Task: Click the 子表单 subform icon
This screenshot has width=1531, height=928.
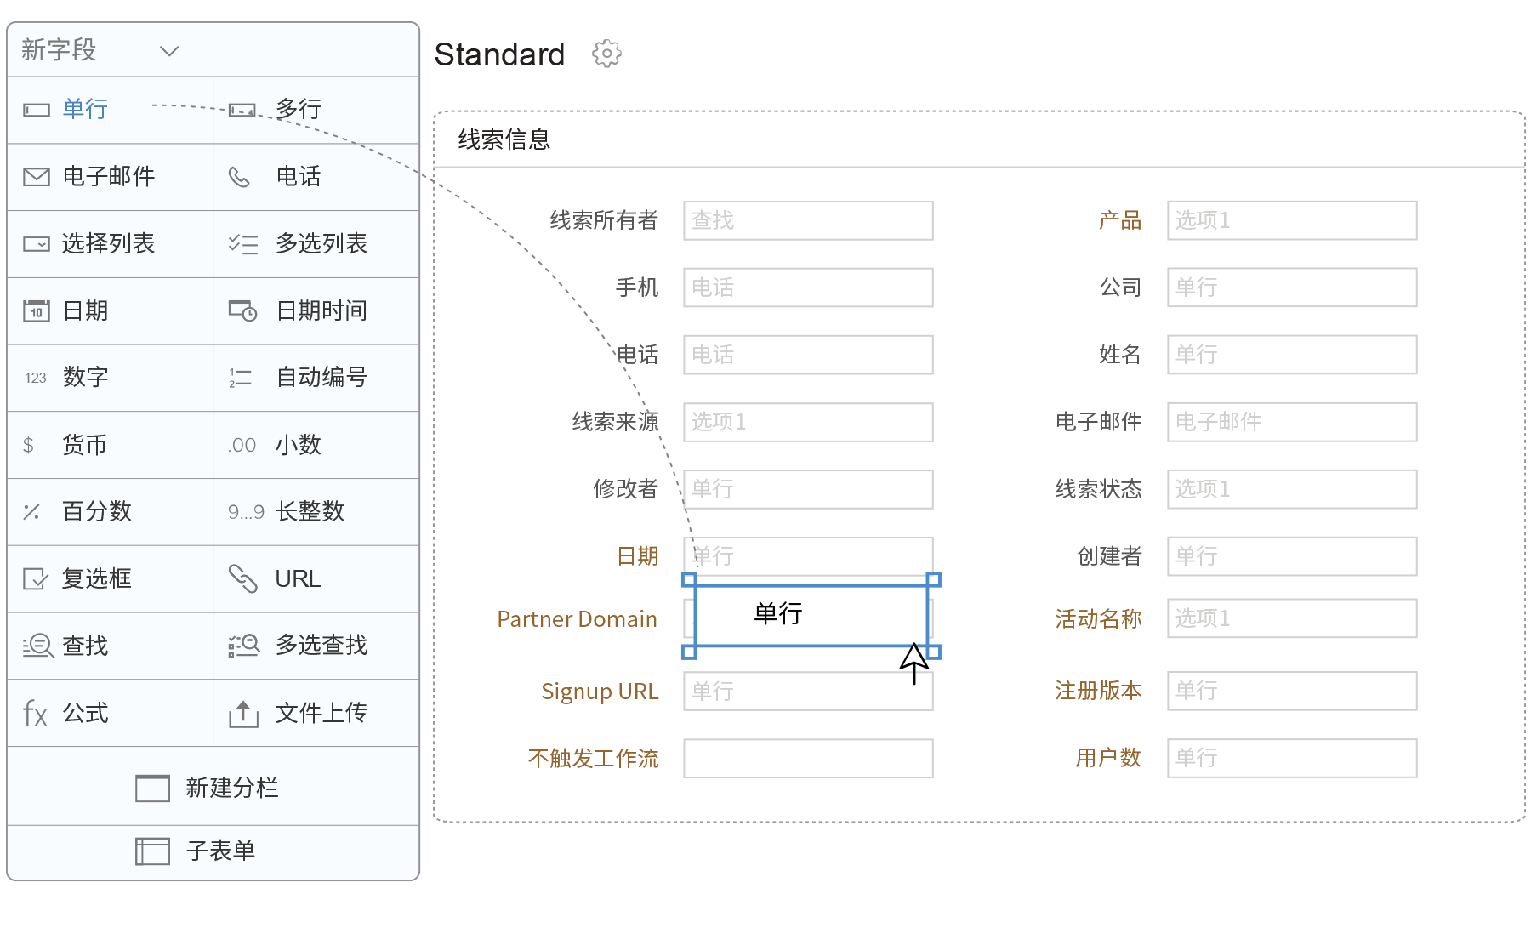Action: pyautogui.click(x=152, y=851)
